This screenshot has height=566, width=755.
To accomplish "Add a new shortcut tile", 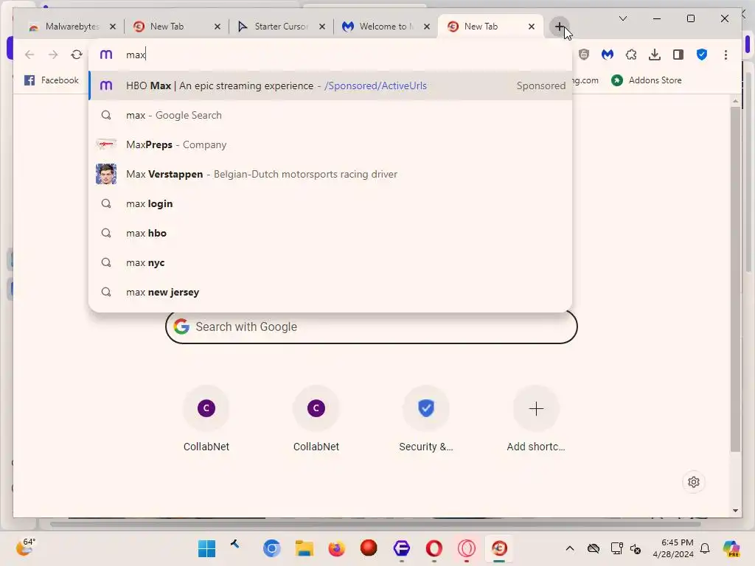I will 536,419.
